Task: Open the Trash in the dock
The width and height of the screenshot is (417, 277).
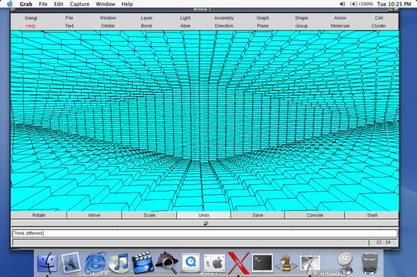Action: pyautogui.click(x=369, y=262)
